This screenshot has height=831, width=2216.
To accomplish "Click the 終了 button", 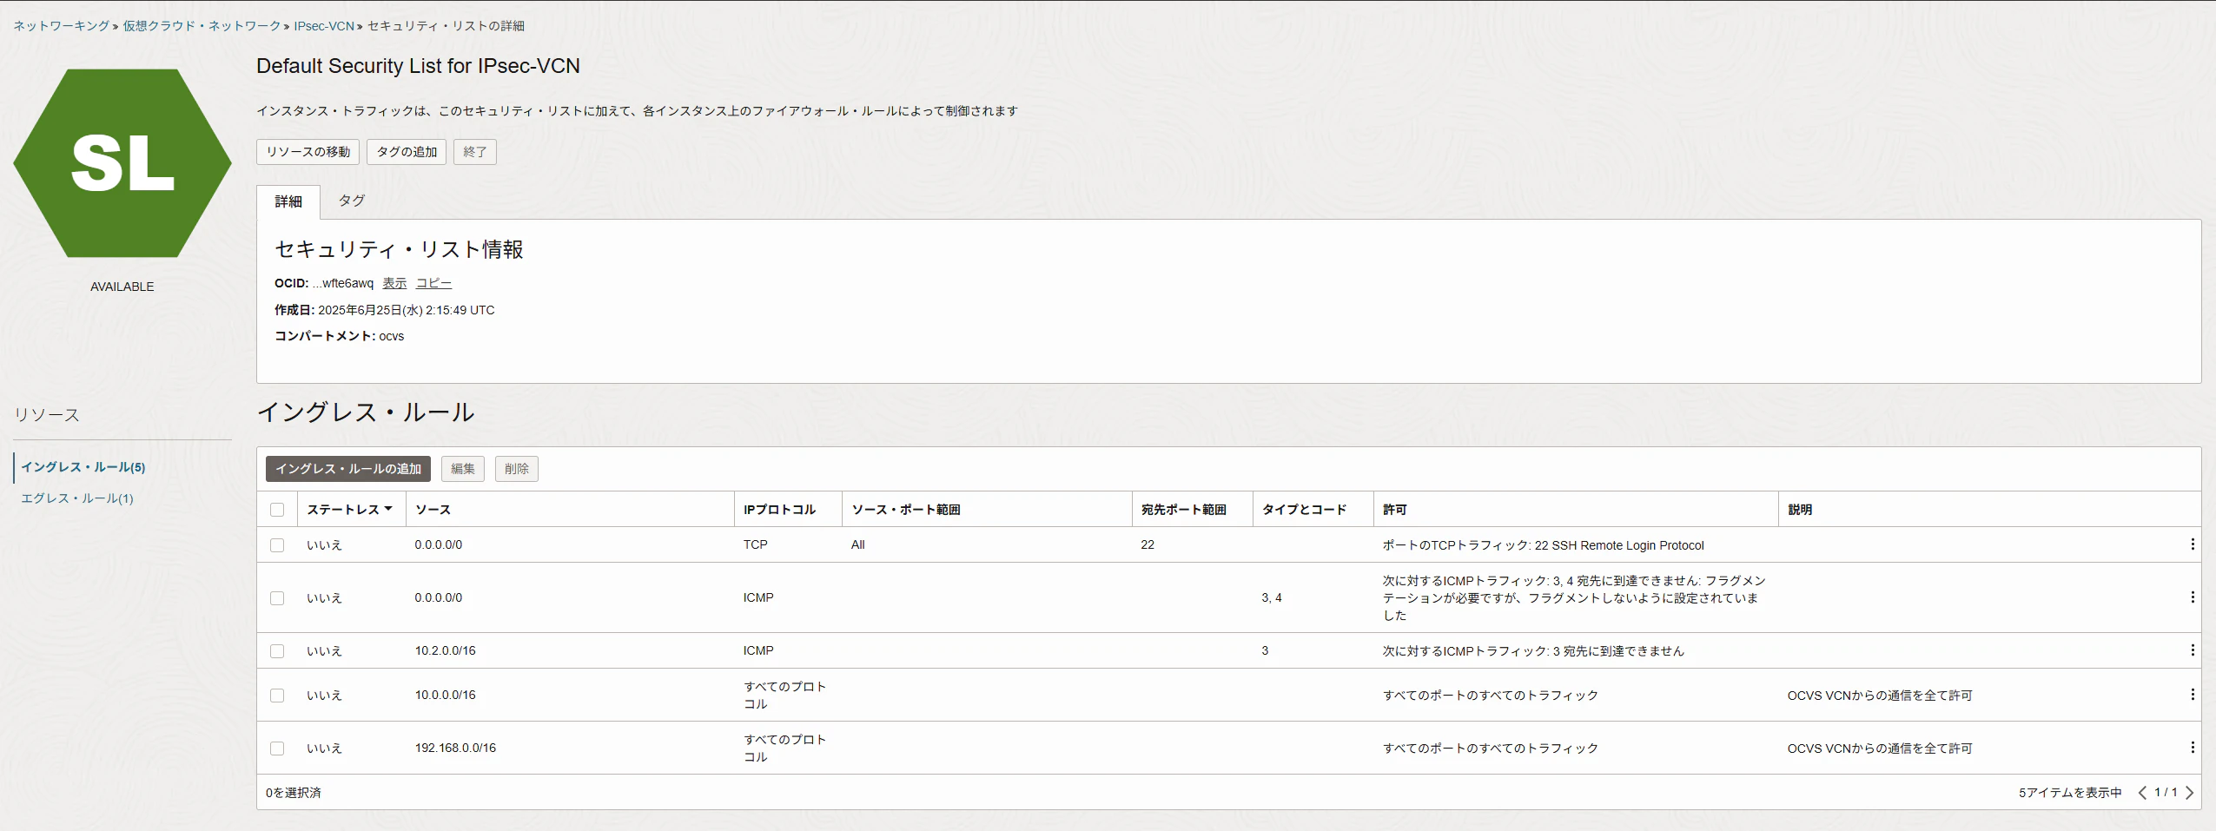I will tap(475, 152).
